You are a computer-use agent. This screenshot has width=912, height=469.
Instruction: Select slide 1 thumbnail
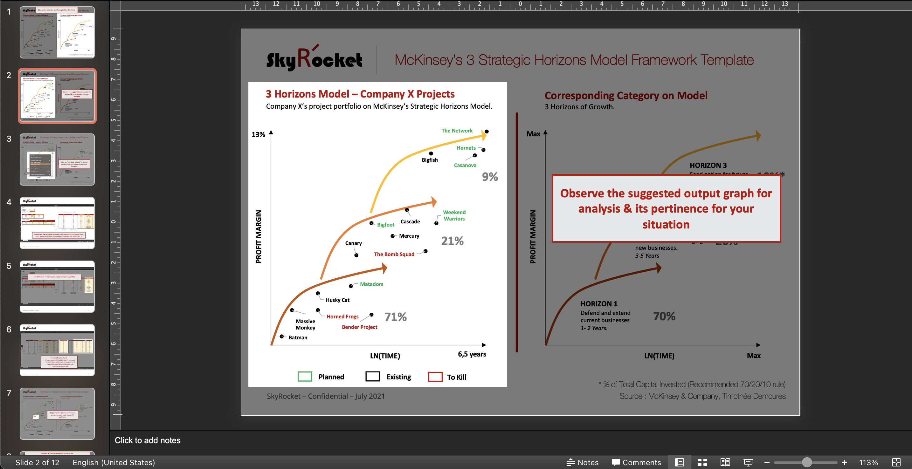(x=57, y=32)
